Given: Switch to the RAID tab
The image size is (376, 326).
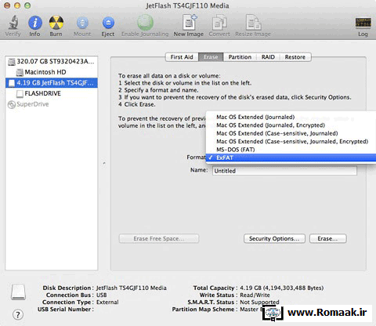Looking at the screenshot, I should point(268,57).
